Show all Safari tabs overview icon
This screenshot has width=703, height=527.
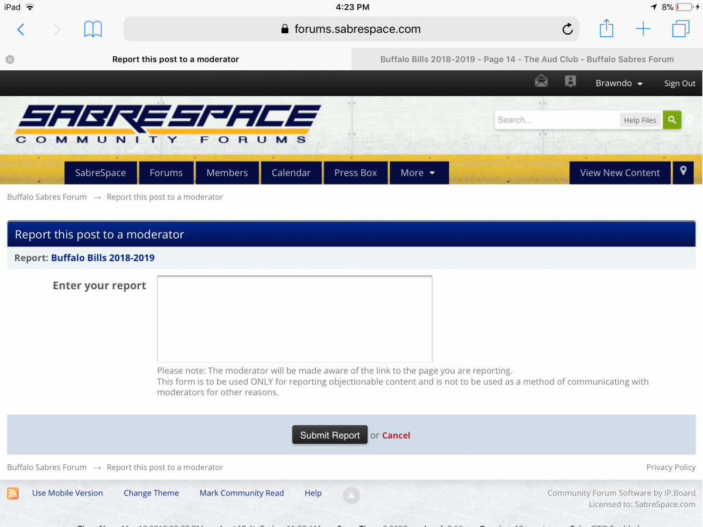[681, 29]
